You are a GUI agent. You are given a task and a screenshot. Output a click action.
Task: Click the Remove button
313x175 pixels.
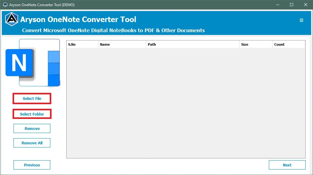[x=32, y=128]
